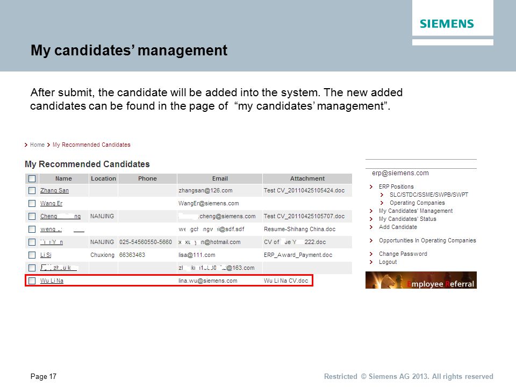The width and height of the screenshot is (516, 387).
Task: Tick checkbox in the Resume-Shihang China.doc row
Action: pyautogui.click(x=32, y=229)
